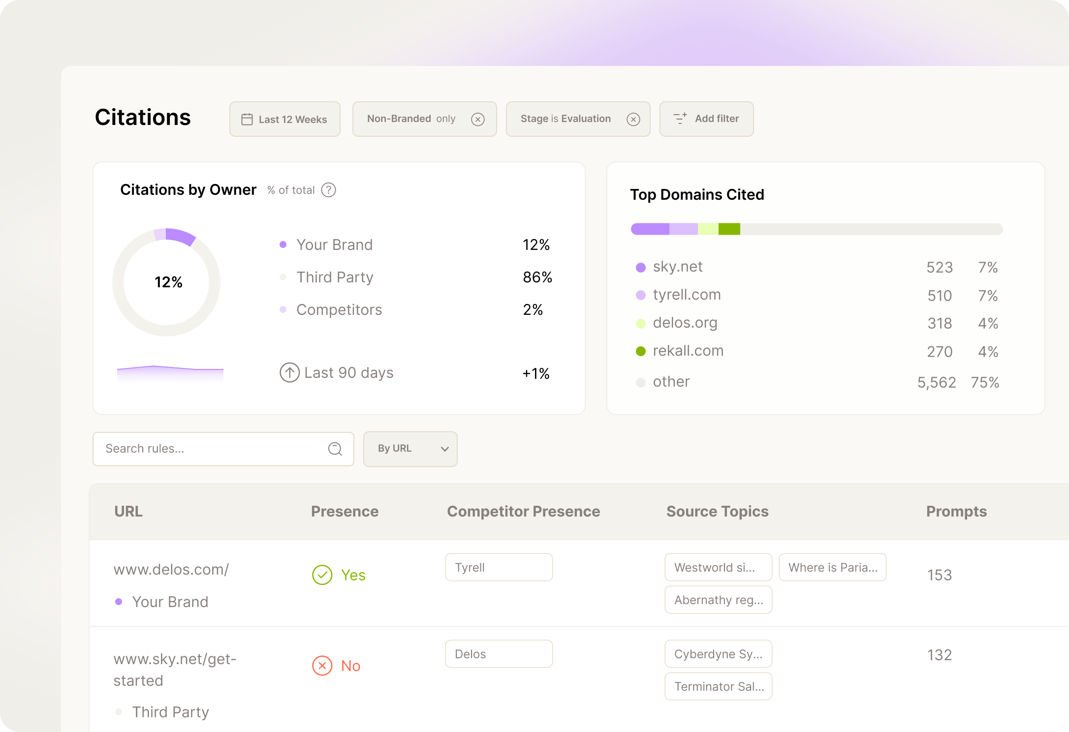Remove the Stage is Evaluation filter

633,120
